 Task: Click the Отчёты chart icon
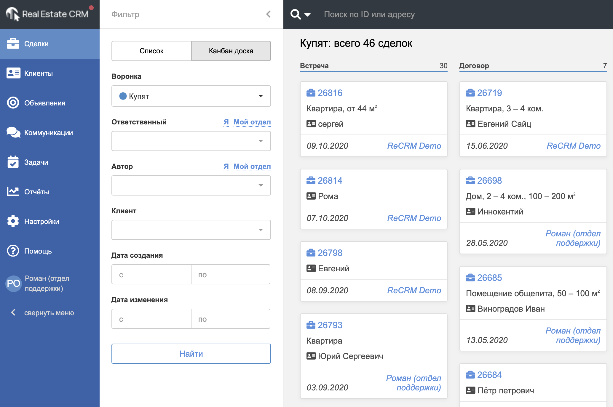[x=13, y=192]
